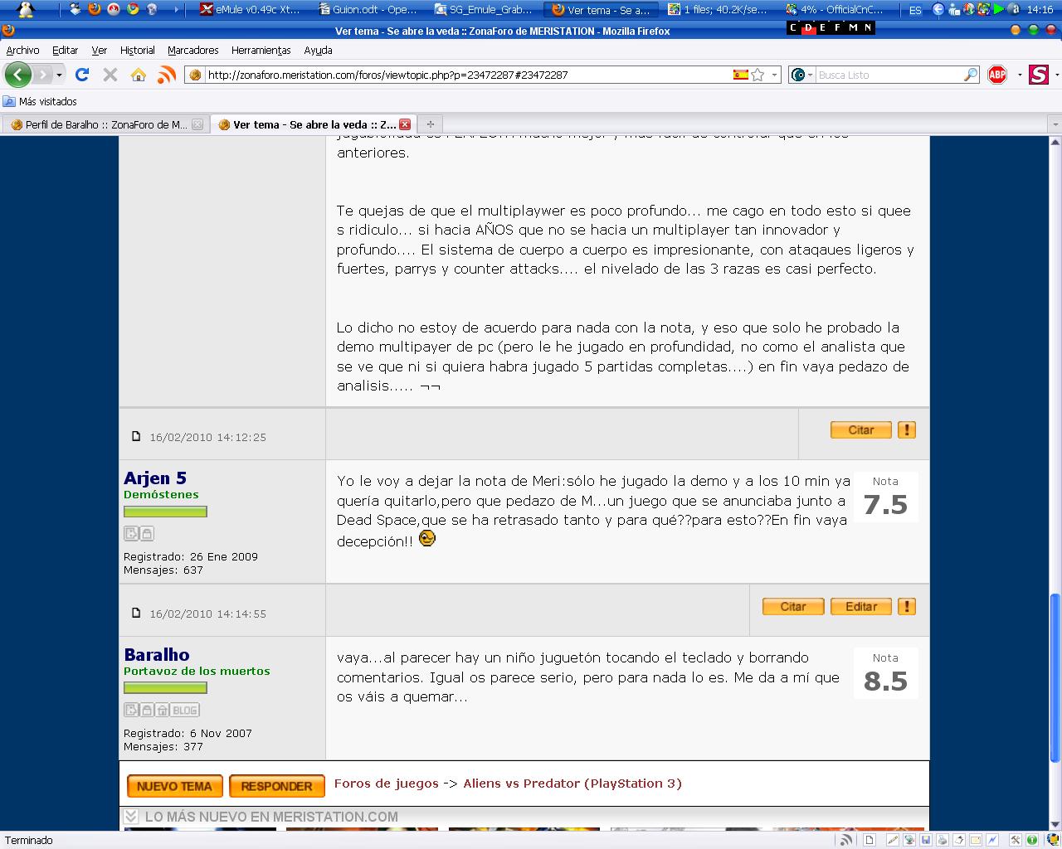
Task: Collapse LO MÁS NUEVO EN MERISTATION.COM section
Action: pyautogui.click(x=130, y=817)
